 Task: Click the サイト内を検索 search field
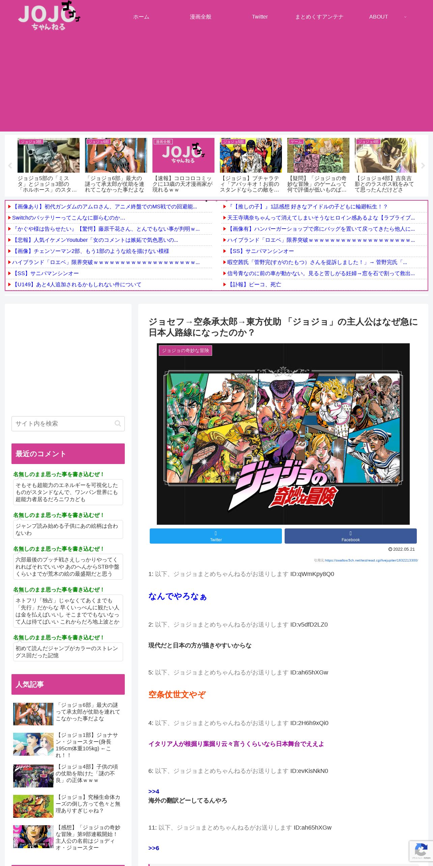pos(68,424)
